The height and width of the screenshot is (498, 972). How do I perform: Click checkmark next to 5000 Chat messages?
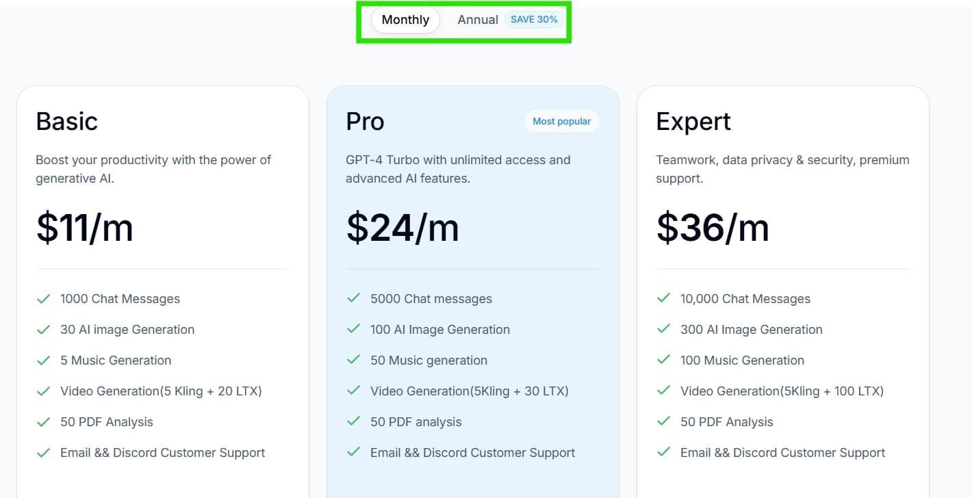(x=354, y=298)
